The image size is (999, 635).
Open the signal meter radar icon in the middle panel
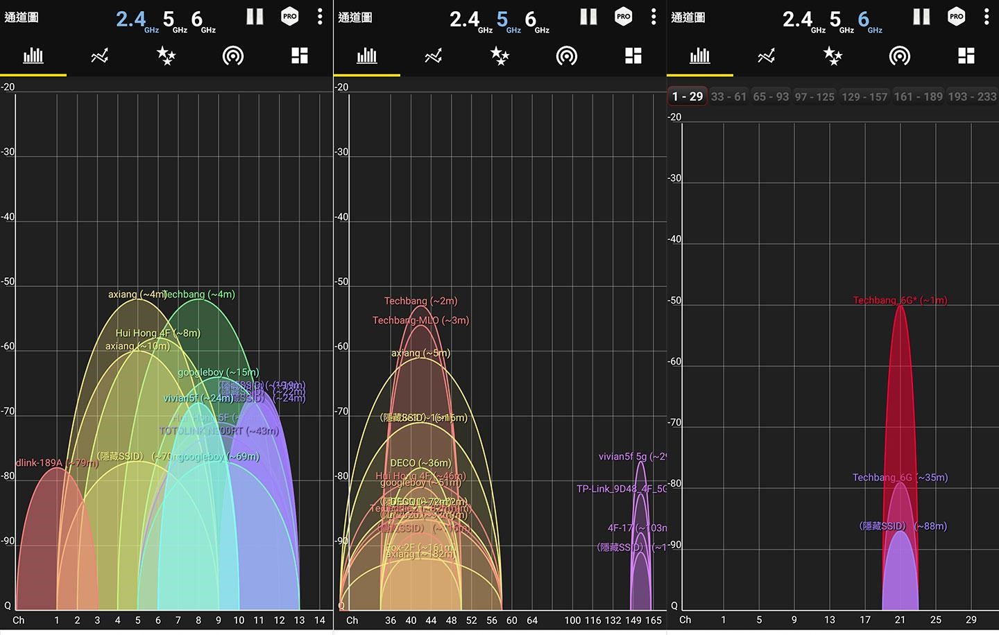pos(567,56)
